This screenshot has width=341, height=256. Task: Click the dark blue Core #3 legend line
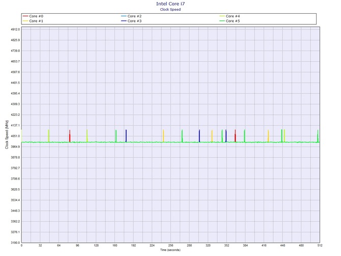click(x=124, y=21)
